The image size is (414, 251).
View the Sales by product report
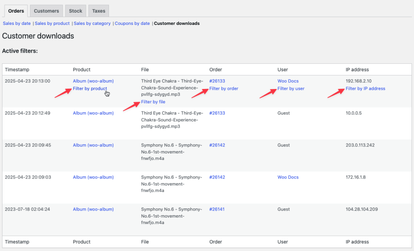click(52, 23)
